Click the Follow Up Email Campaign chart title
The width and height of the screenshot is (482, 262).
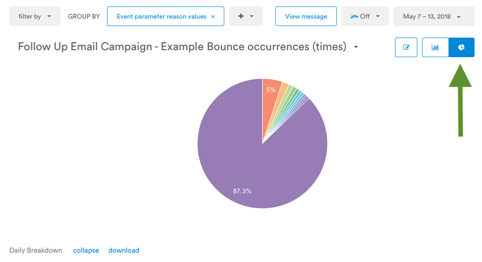point(182,46)
